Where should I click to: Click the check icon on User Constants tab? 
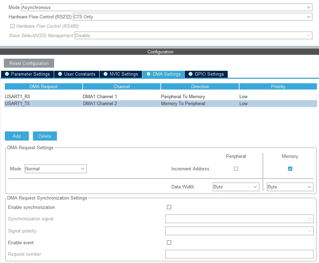(60, 74)
